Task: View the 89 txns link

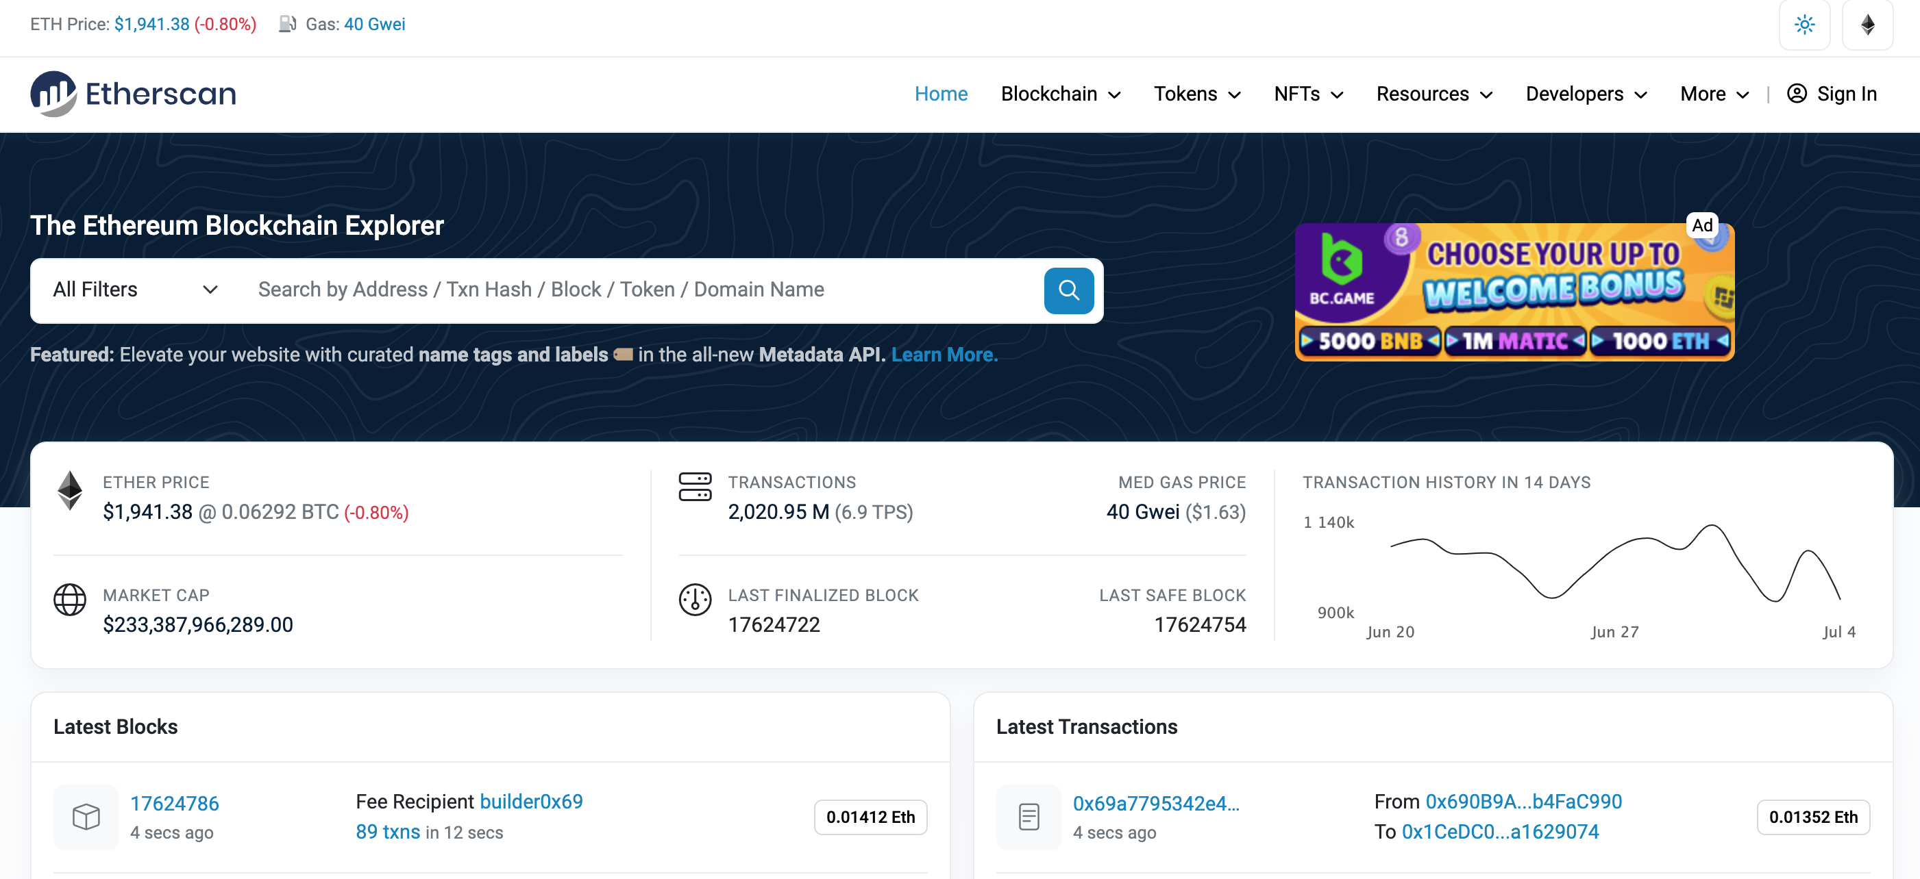Action: [388, 831]
